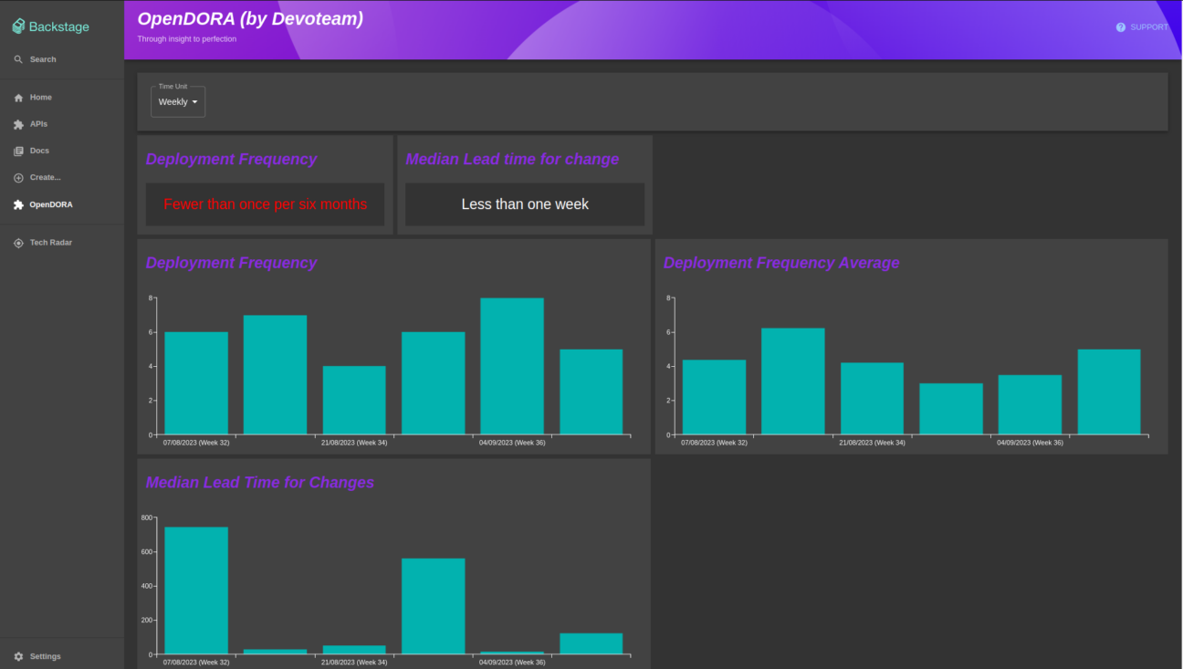1183x669 pixels.
Task: Select OpenDORA in the sidebar
Action: [x=62, y=205]
